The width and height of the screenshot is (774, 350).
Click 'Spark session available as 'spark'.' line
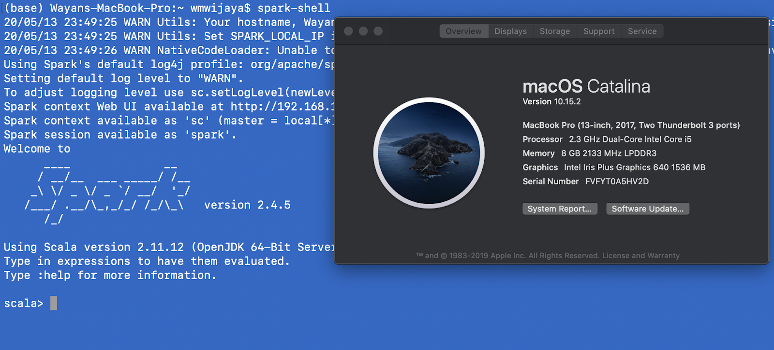pyautogui.click(x=120, y=135)
